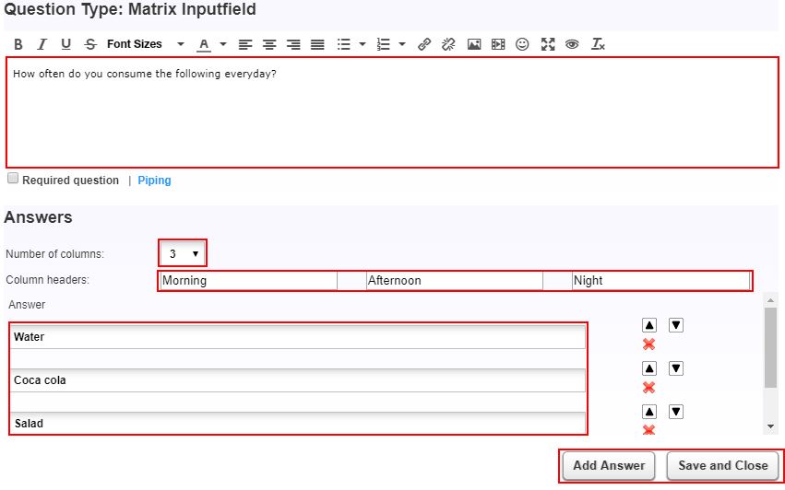Move the Coca cola answer up
Image resolution: width=785 pixels, height=490 pixels.
649,368
